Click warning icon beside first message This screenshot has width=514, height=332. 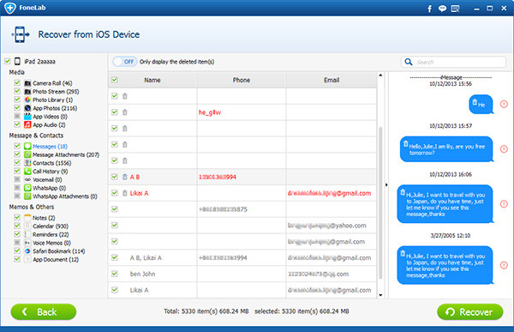(x=504, y=104)
